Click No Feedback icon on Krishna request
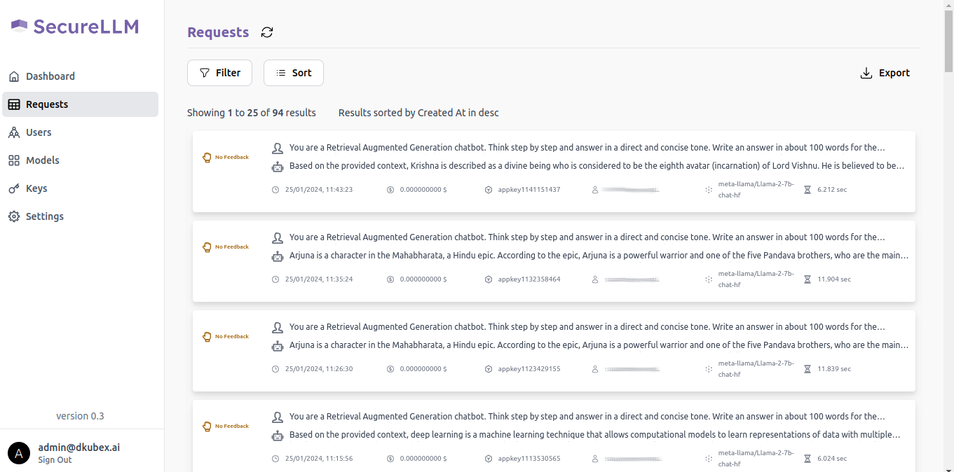Screen dimensions: 954x472 (207, 158)
